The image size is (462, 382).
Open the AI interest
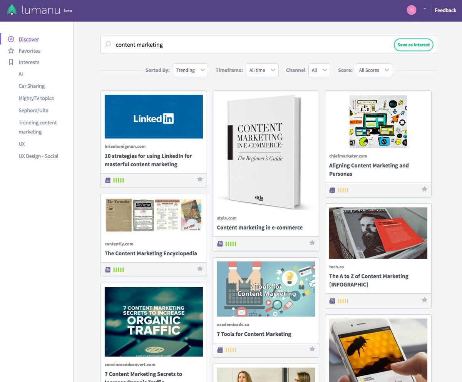tap(21, 74)
